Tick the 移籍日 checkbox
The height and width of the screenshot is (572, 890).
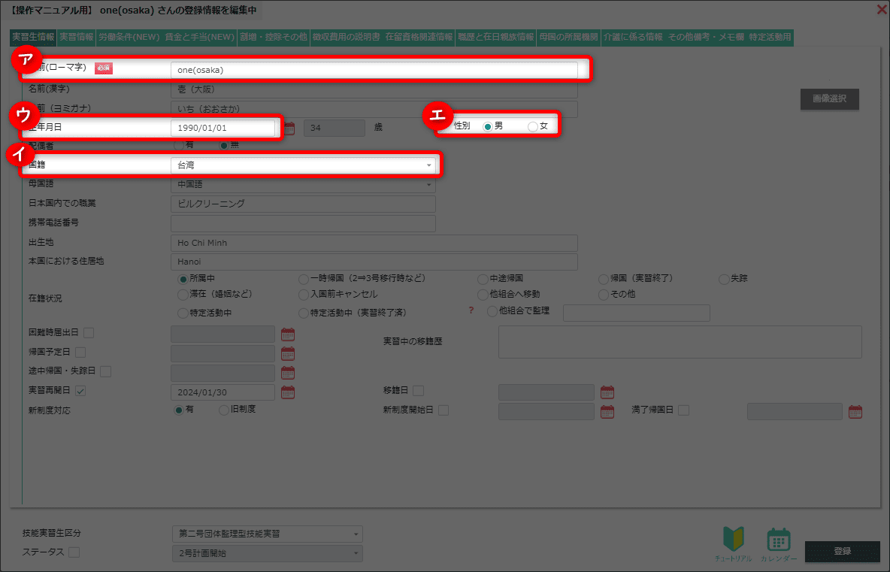coord(419,390)
